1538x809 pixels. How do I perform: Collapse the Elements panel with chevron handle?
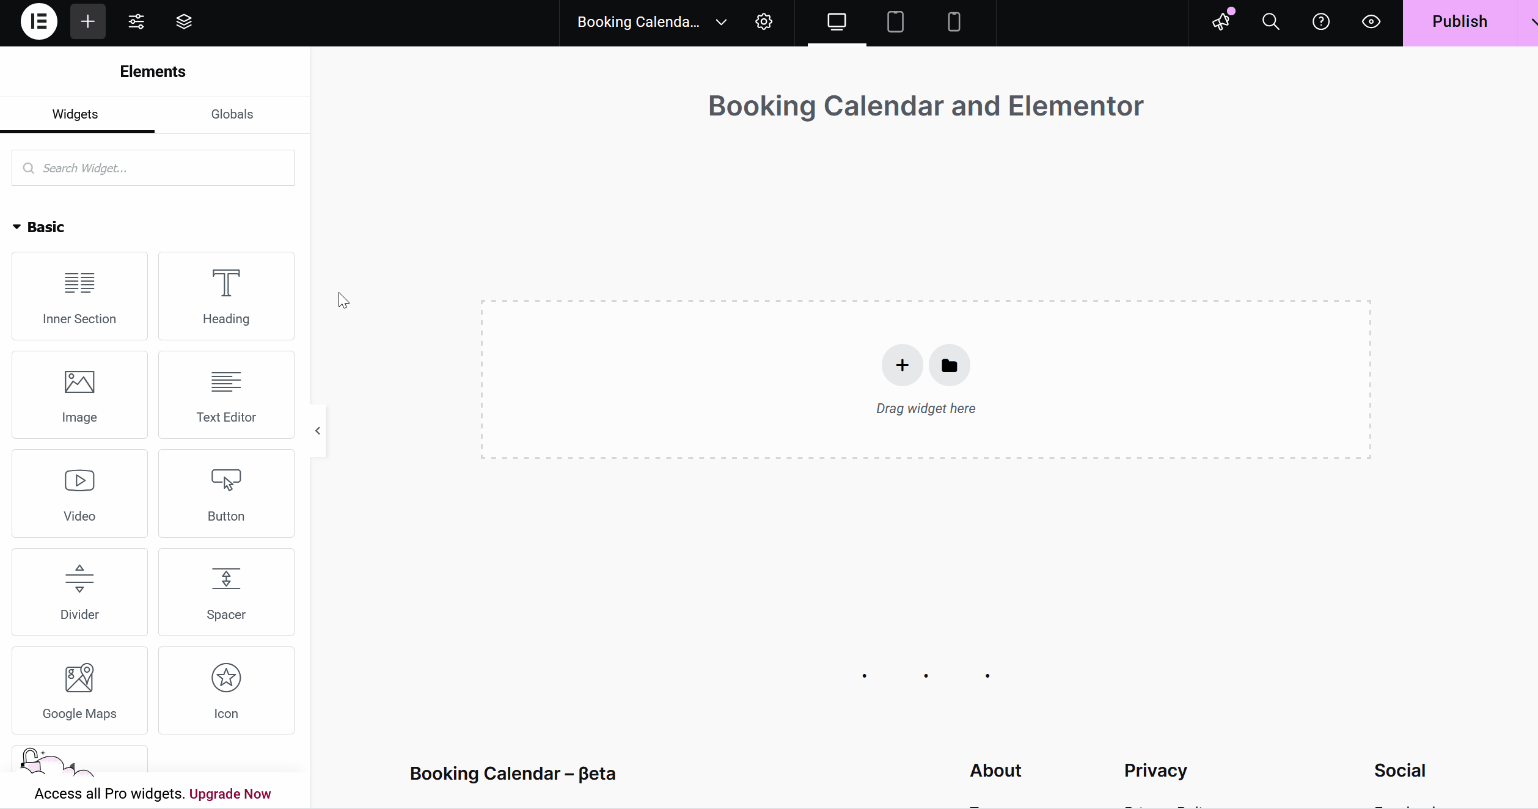(x=318, y=431)
